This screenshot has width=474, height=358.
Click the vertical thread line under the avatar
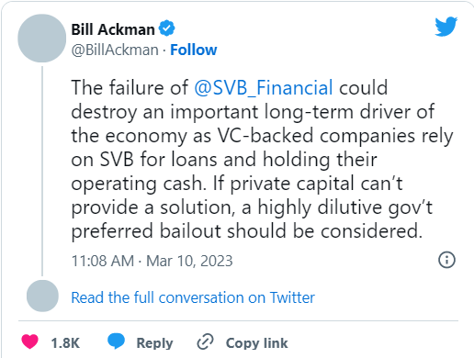coord(42,171)
